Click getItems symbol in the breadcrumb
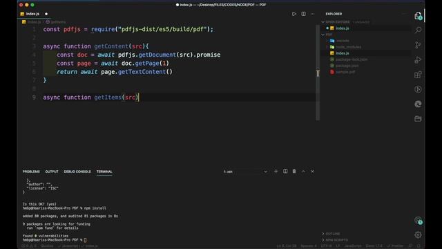 (x=58, y=22)
